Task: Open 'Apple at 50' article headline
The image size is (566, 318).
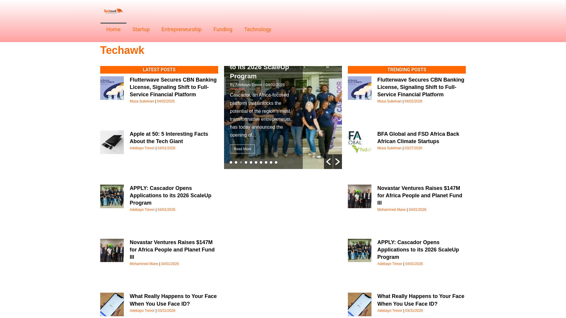Action: tap(169, 138)
